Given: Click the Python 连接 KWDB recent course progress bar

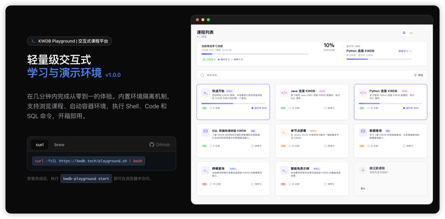Looking at the screenshot, I should click(379, 59).
